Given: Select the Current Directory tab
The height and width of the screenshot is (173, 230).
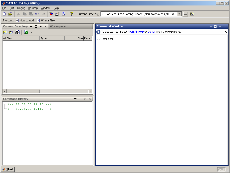Looking at the screenshot, I should [15, 26].
